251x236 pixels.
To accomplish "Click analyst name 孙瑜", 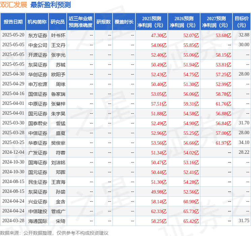I will [61, 192].
